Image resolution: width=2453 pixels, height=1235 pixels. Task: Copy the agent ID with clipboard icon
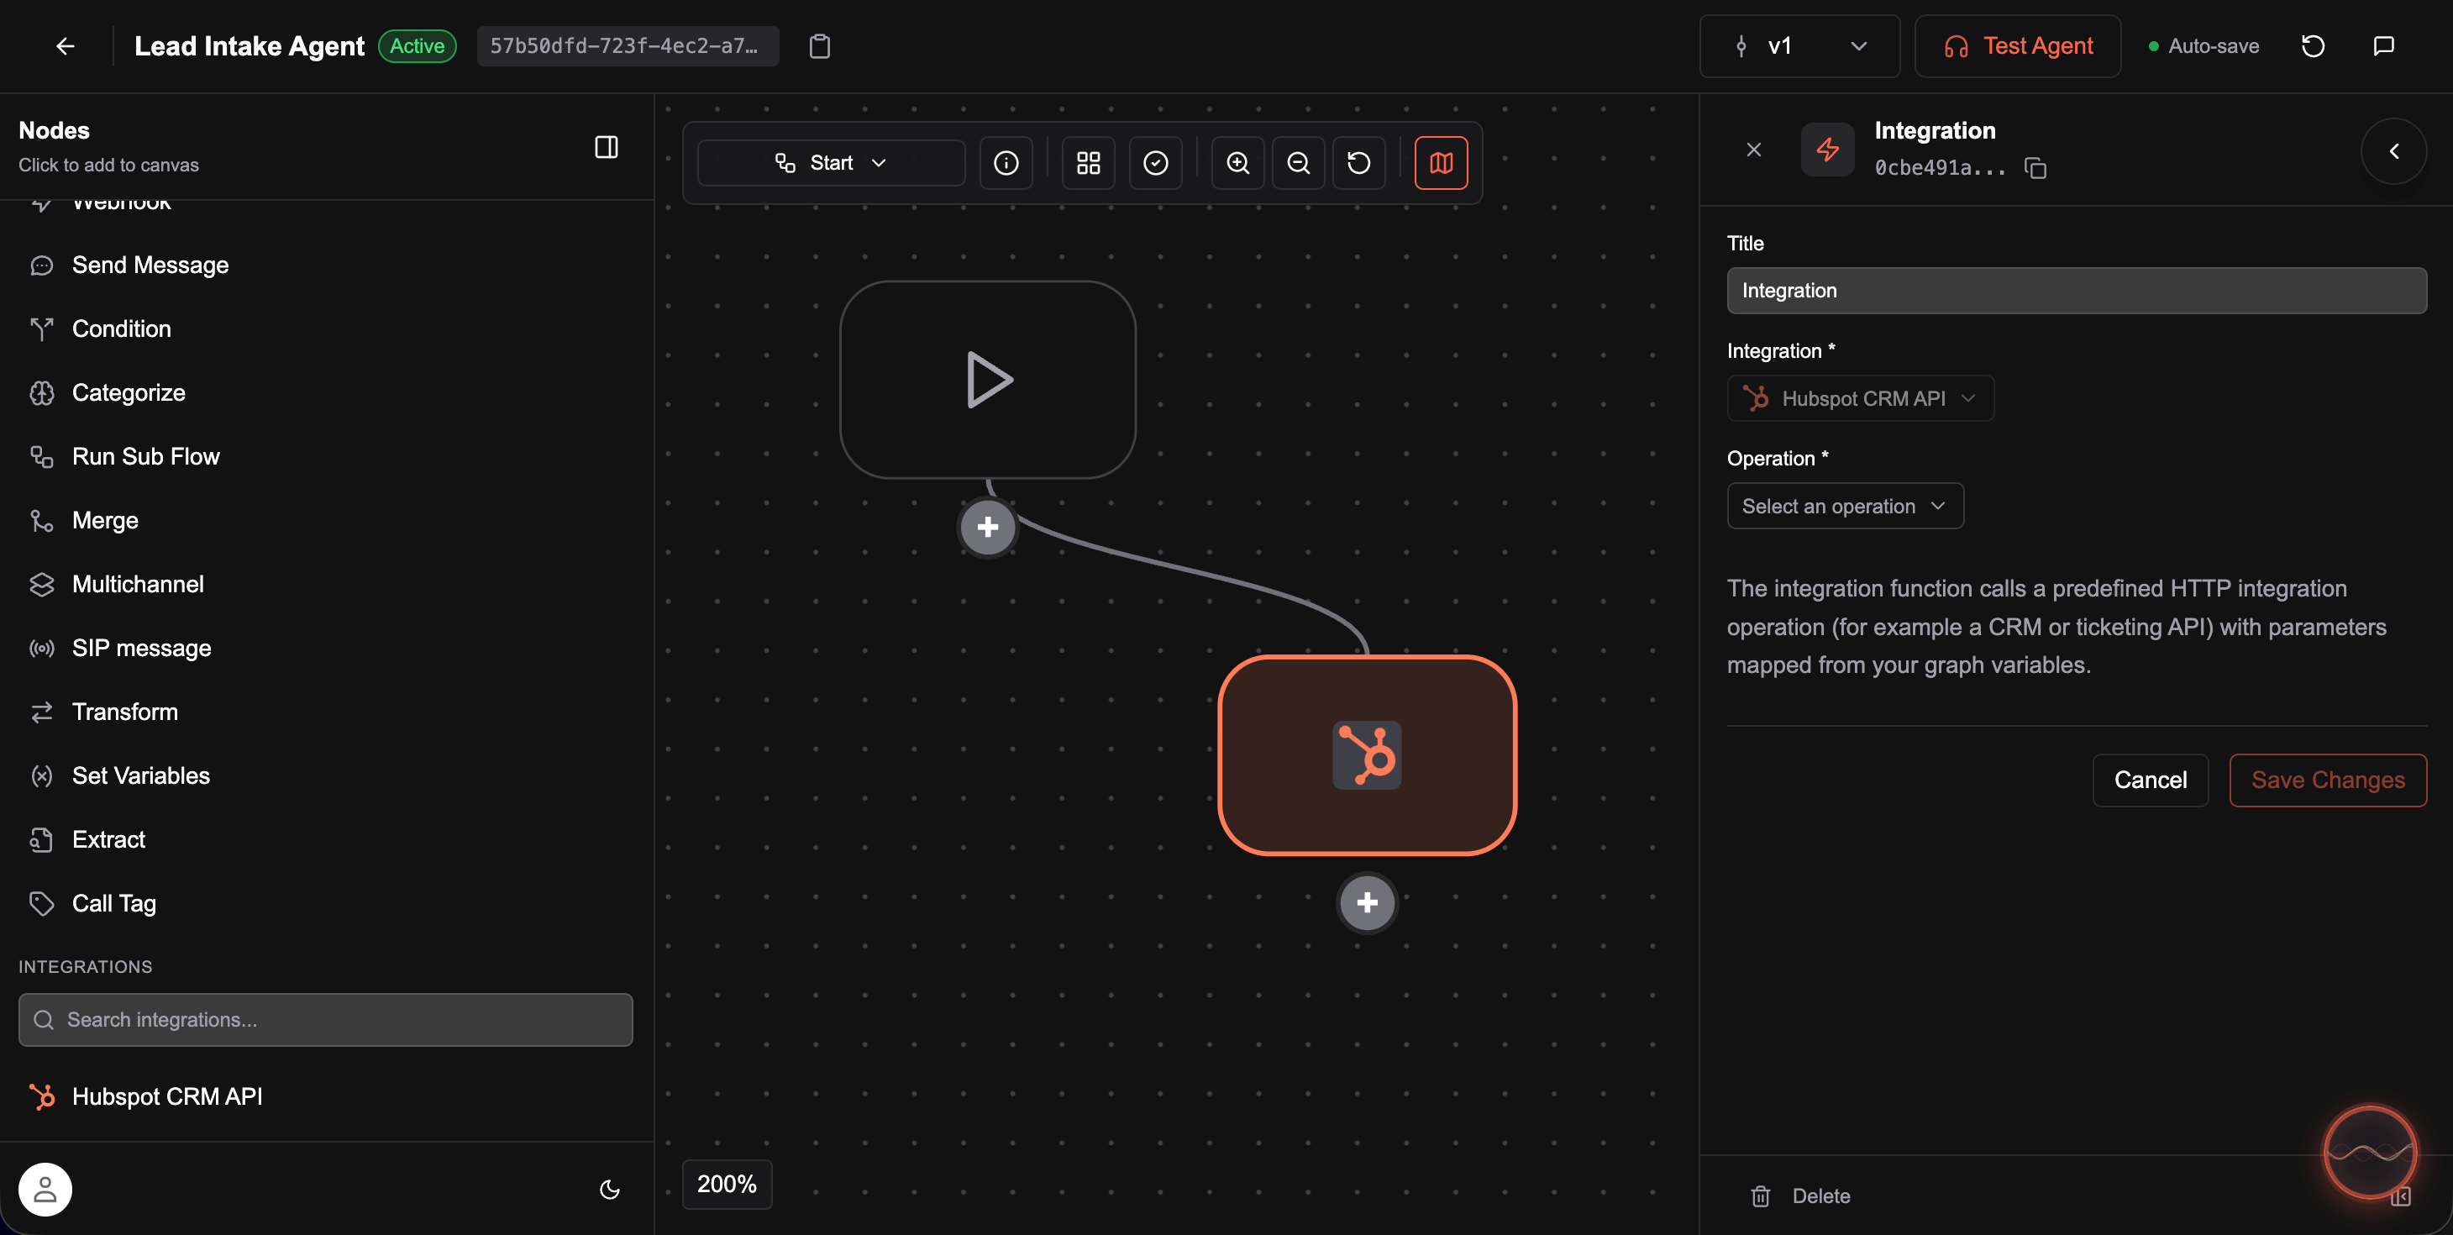(x=819, y=45)
